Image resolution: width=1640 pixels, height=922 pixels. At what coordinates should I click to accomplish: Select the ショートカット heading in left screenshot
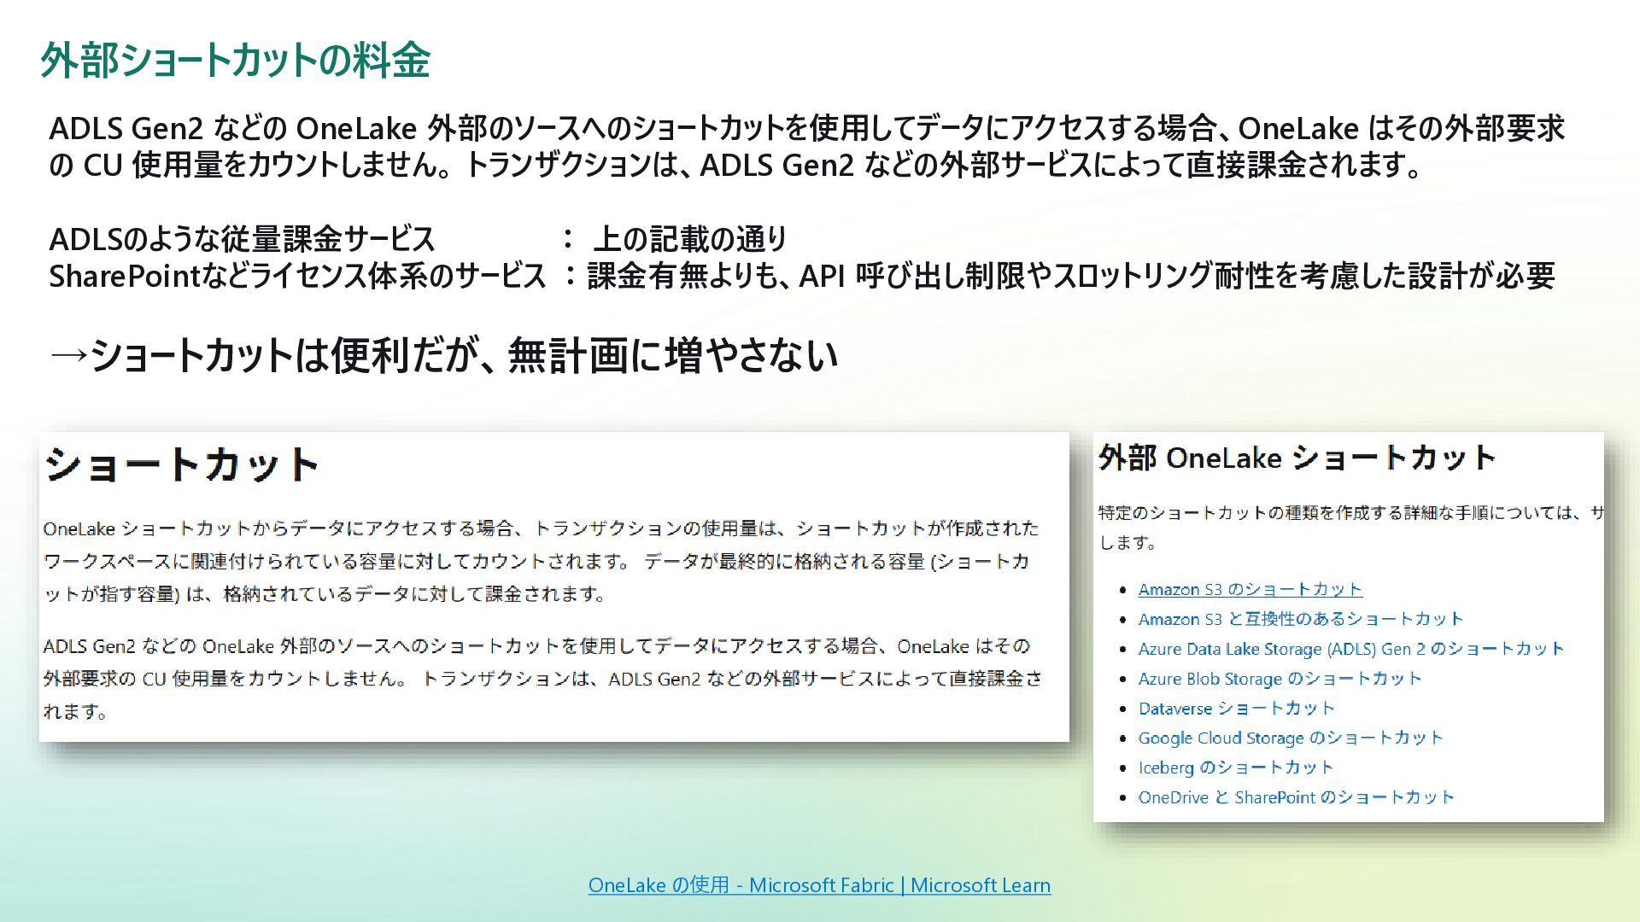click(182, 465)
